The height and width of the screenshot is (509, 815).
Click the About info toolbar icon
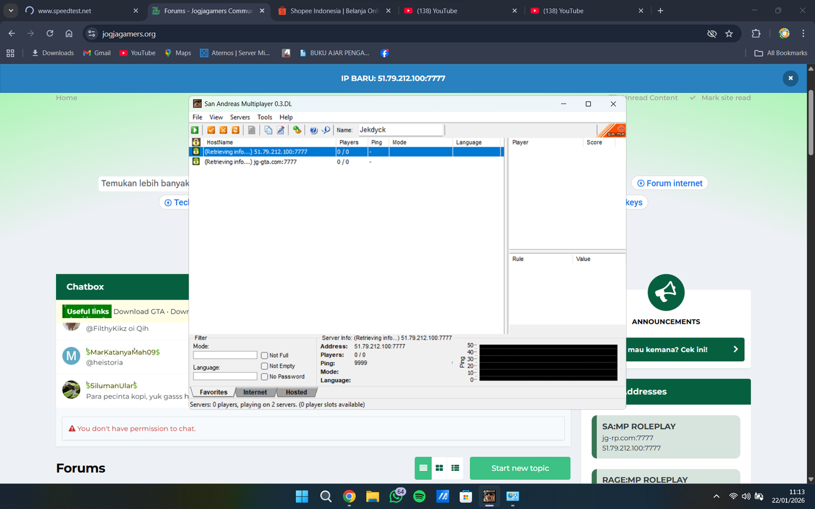pos(326,130)
